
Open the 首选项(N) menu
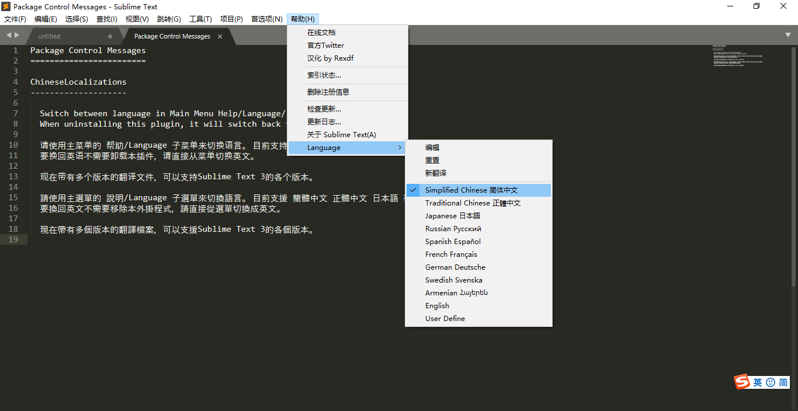click(x=266, y=19)
